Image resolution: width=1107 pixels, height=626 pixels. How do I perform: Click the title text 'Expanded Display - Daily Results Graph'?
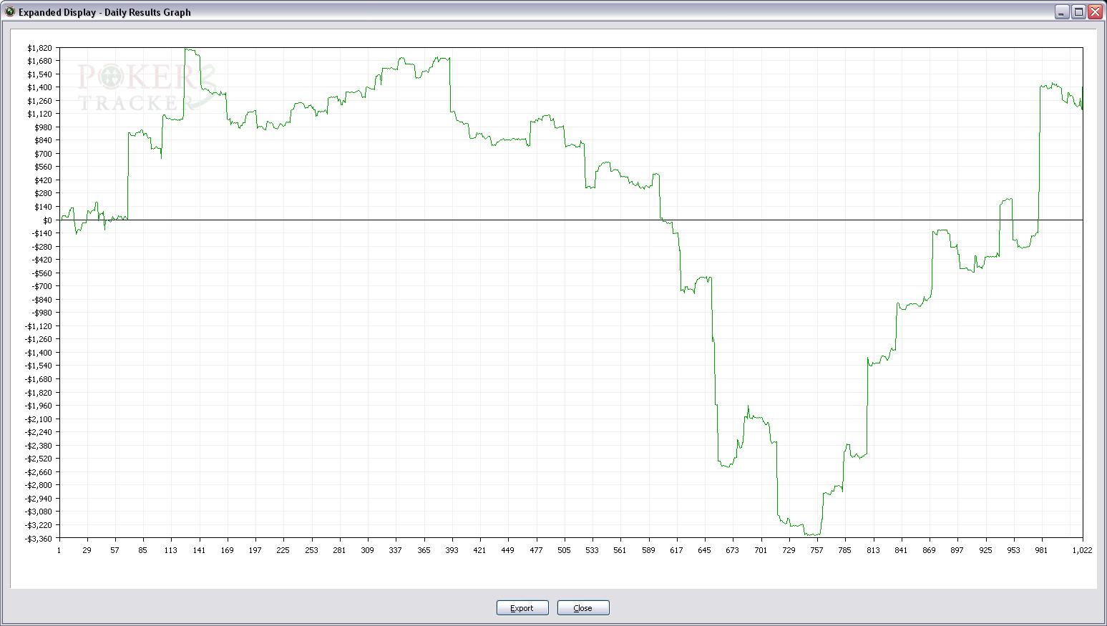pos(104,12)
